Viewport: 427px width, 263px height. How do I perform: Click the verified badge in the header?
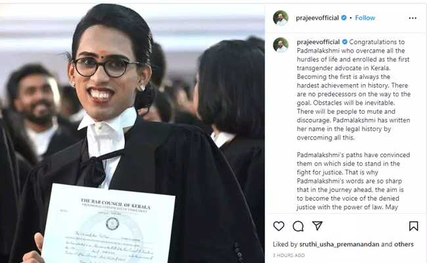pyautogui.click(x=344, y=18)
